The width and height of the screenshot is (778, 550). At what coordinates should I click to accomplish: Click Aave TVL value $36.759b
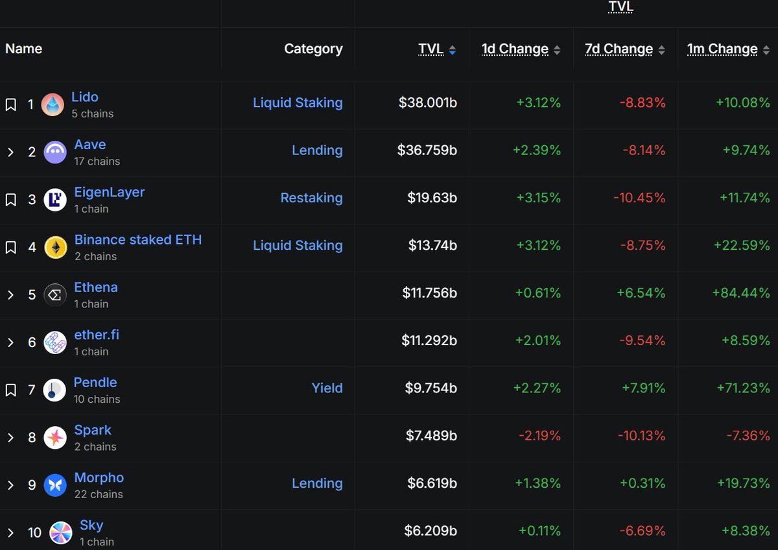pos(427,150)
